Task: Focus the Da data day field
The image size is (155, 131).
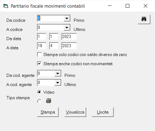Action: (42, 37)
